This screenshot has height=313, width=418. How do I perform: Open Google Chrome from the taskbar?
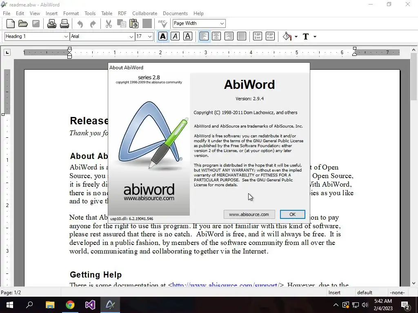click(70, 305)
